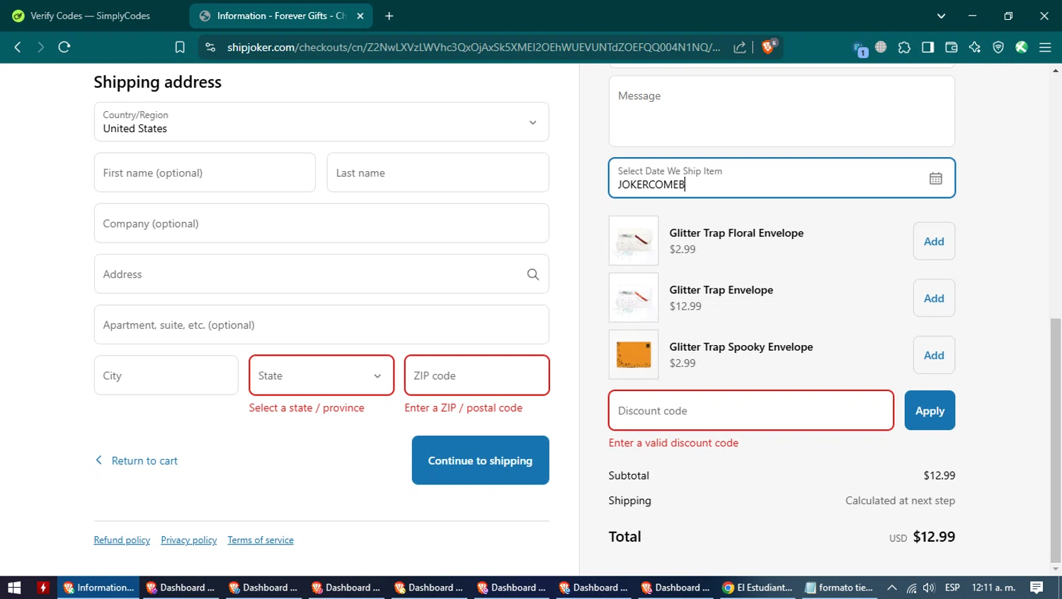Click into the Last name field

[x=438, y=173]
